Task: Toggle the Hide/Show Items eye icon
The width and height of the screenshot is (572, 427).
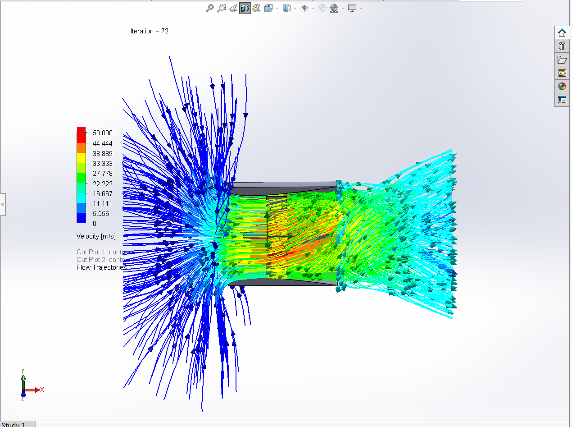Action: (304, 8)
